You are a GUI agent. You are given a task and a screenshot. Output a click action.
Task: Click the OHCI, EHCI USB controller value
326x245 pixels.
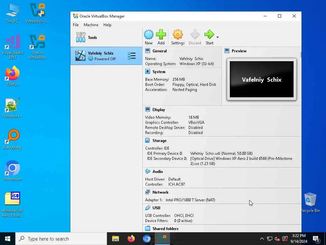[184, 216]
